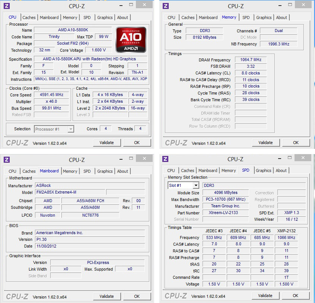
Task: Close the CPU tab window
Action: tap(144, 4)
